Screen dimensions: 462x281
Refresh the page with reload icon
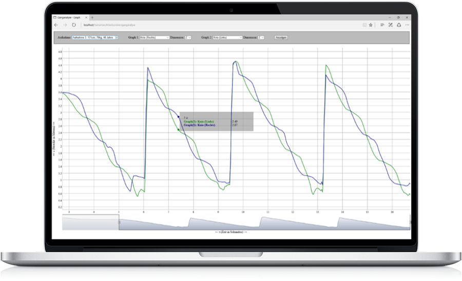click(x=74, y=25)
